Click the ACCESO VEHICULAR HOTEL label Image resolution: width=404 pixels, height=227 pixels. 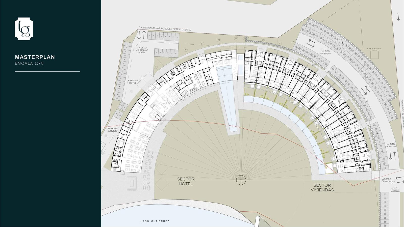coord(142,50)
